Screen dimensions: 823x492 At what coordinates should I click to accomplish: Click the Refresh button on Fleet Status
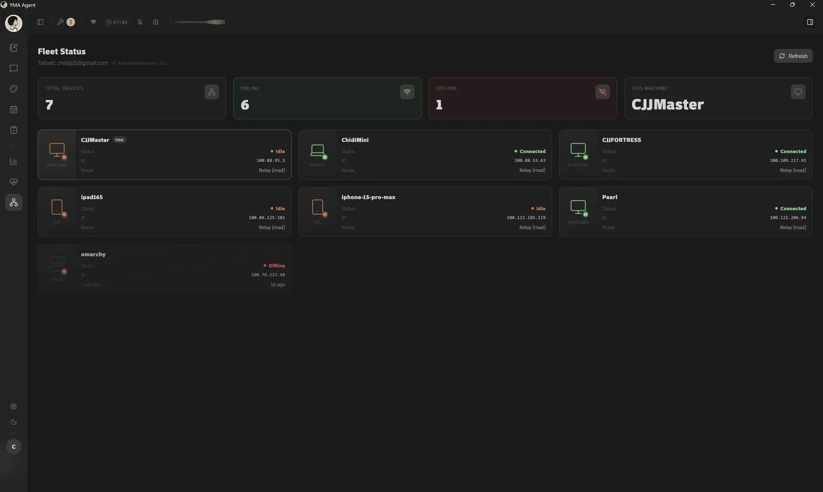point(793,56)
